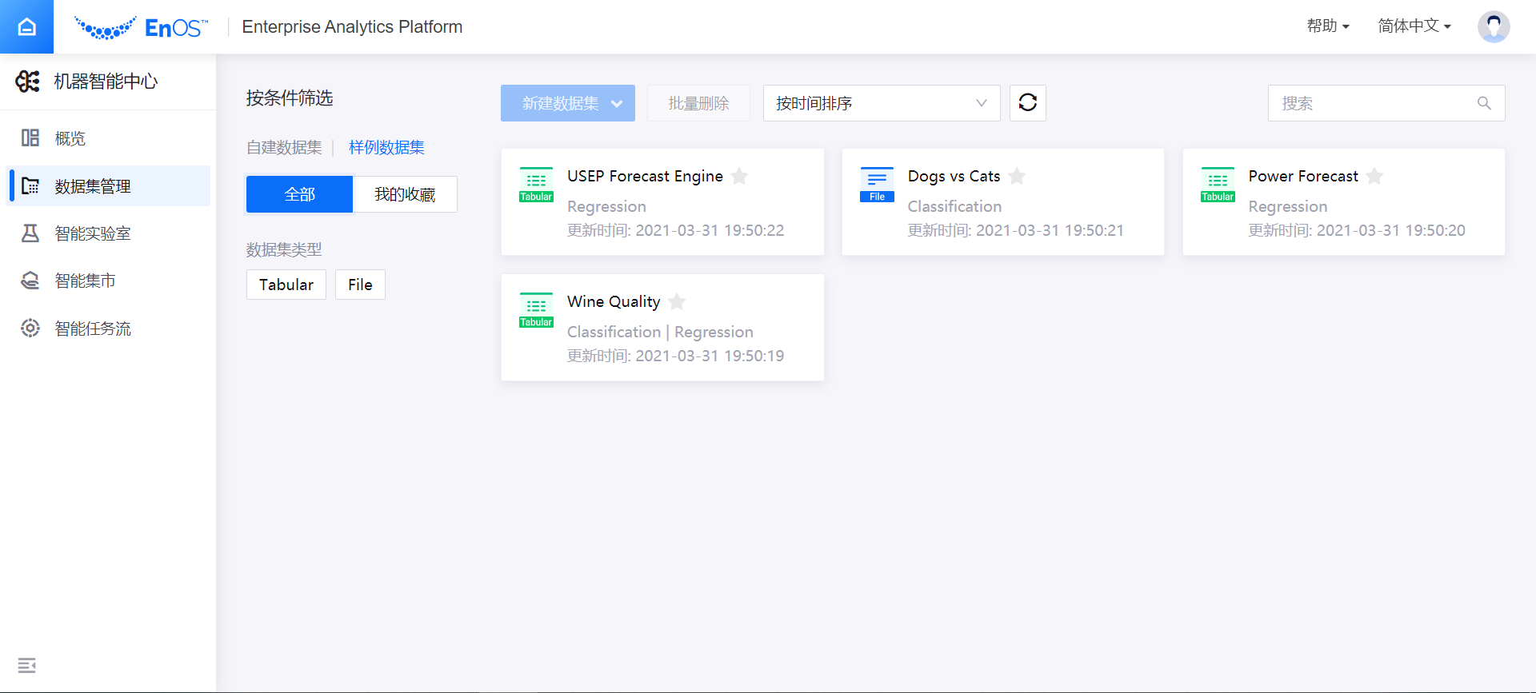
Task: Favorite USEP Forecast Engine with star
Action: tap(740, 176)
